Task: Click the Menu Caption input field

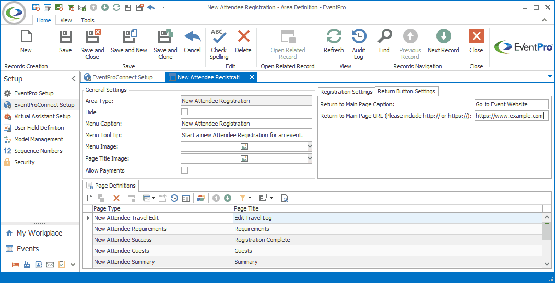Action: point(246,124)
